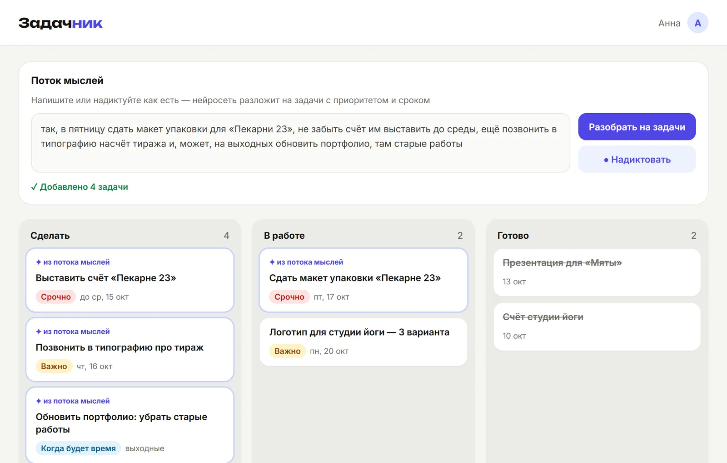The width and height of the screenshot is (727, 463).
Task: Click the Задачник logo
Action: (x=60, y=23)
